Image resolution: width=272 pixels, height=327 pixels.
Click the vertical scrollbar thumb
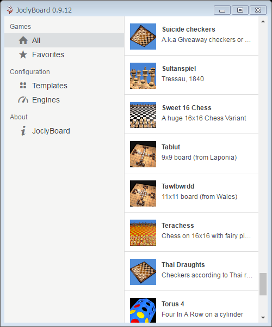pos(263,284)
